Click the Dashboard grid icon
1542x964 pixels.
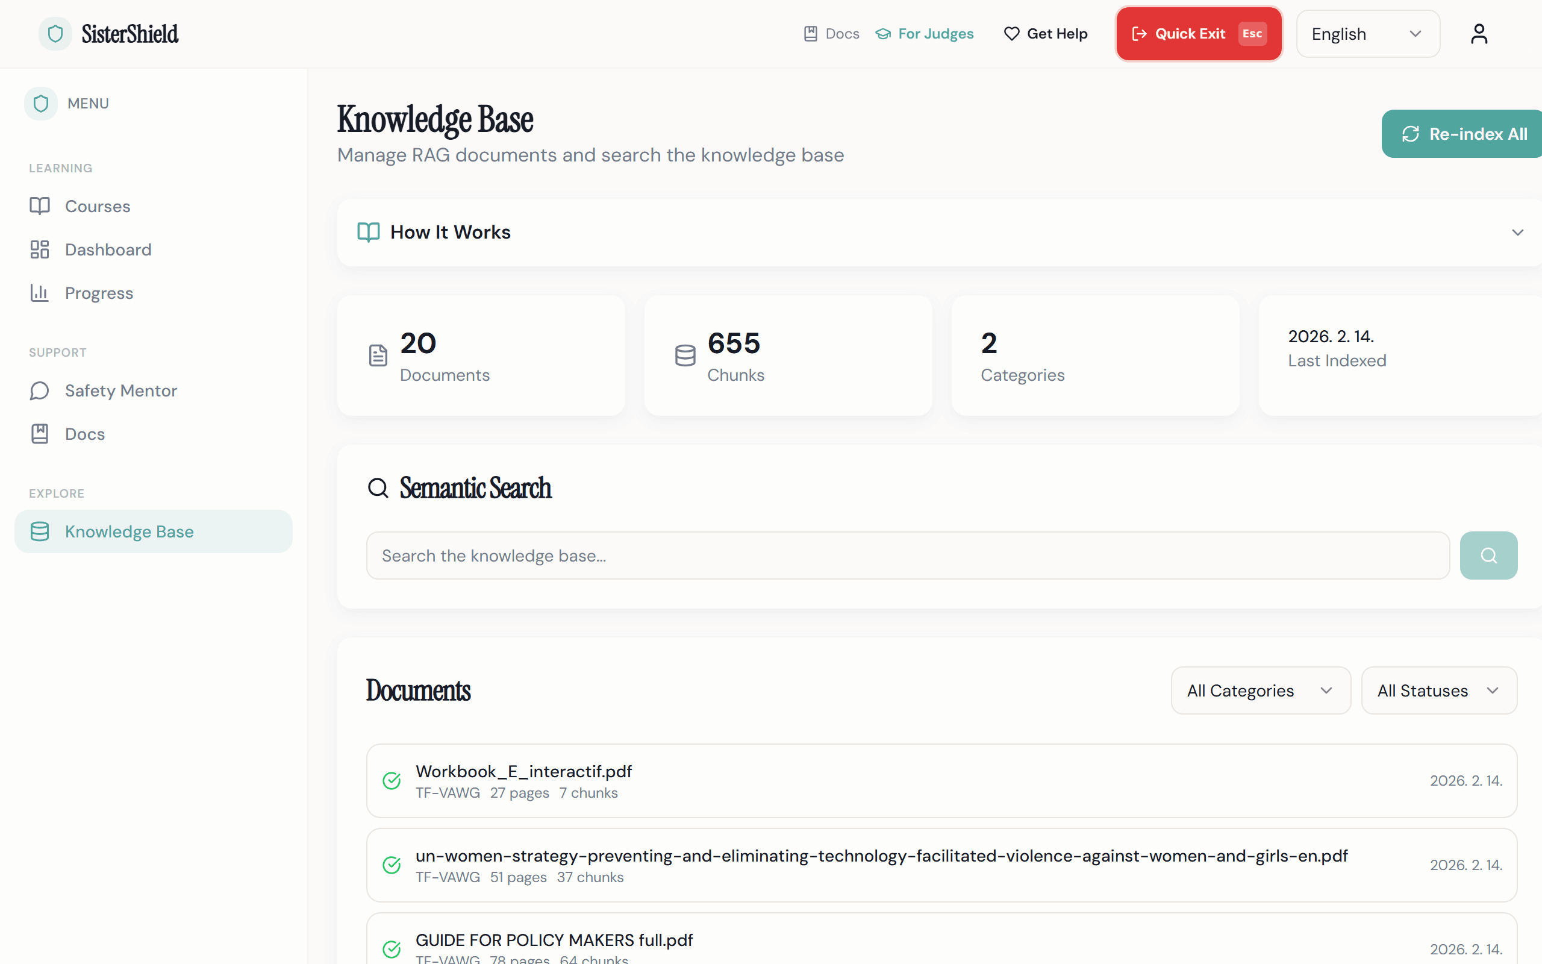[40, 249]
